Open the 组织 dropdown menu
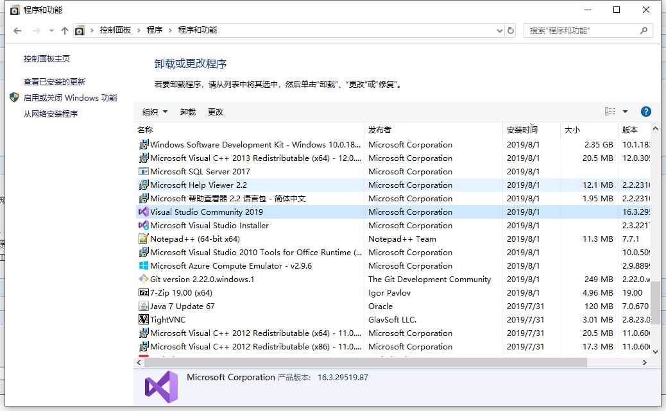The width and height of the screenshot is (666, 411). coord(155,112)
